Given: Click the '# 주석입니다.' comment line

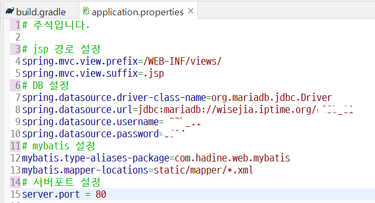Looking at the screenshot, I should pyautogui.click(x=56, y=25).
